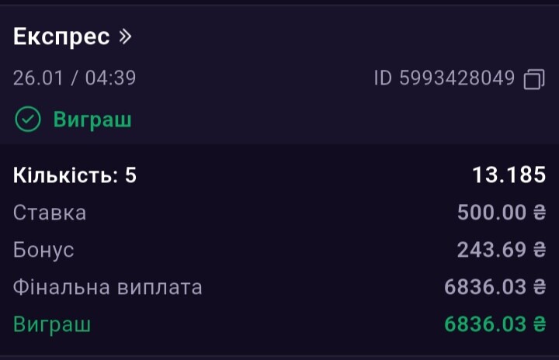Click the green checkmark win icon

point(28,119)
